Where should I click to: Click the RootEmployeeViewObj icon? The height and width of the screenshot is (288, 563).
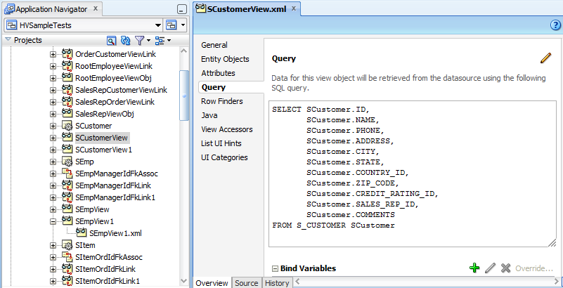point(67,78)
